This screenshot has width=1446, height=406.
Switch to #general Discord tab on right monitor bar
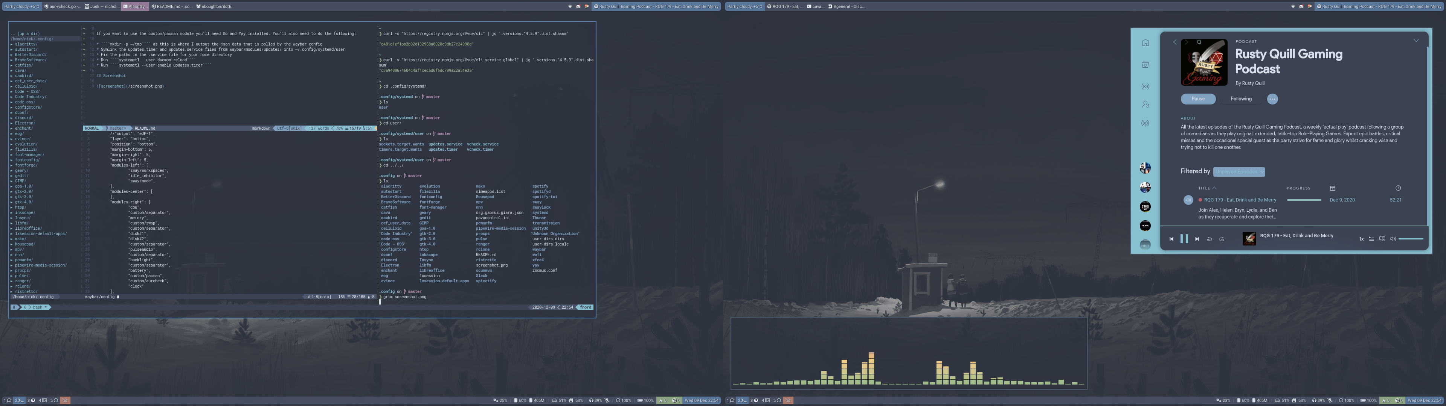(847, 7)
